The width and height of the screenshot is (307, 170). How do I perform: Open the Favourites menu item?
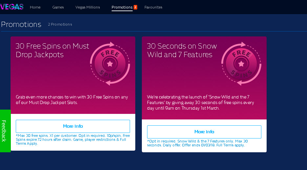(x=153, y=7)
